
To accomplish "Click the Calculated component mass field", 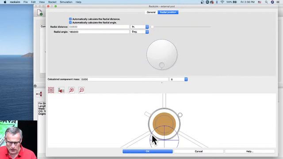I will pyautogui.click(x=124, y=79).
